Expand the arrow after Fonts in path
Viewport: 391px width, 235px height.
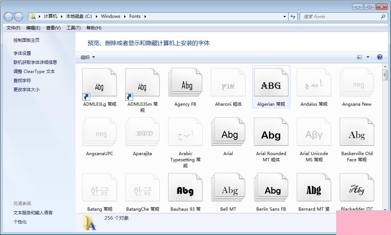(145, 16)
